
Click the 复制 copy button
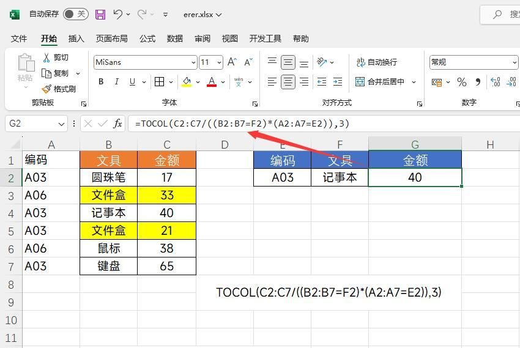[55, 73]
